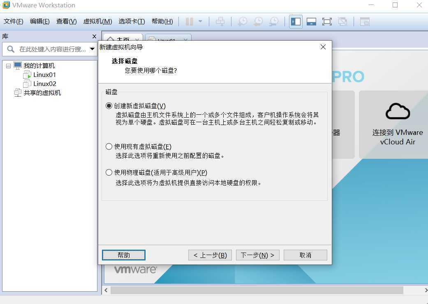Open the 编辑(E) menu
This screenshot has width=428, height=304.
(x=39, y=21)
